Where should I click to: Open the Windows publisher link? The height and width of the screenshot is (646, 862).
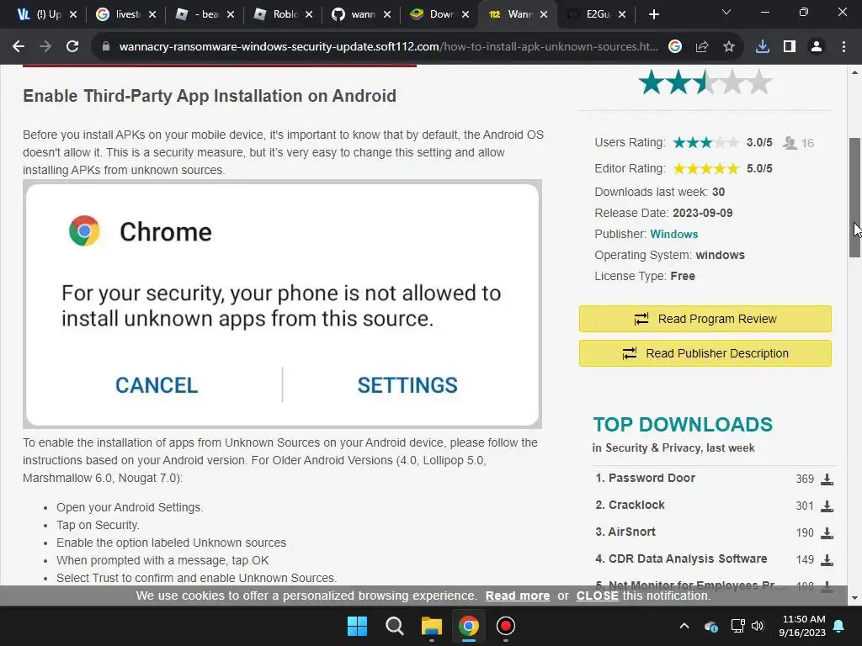pos(673,234)
